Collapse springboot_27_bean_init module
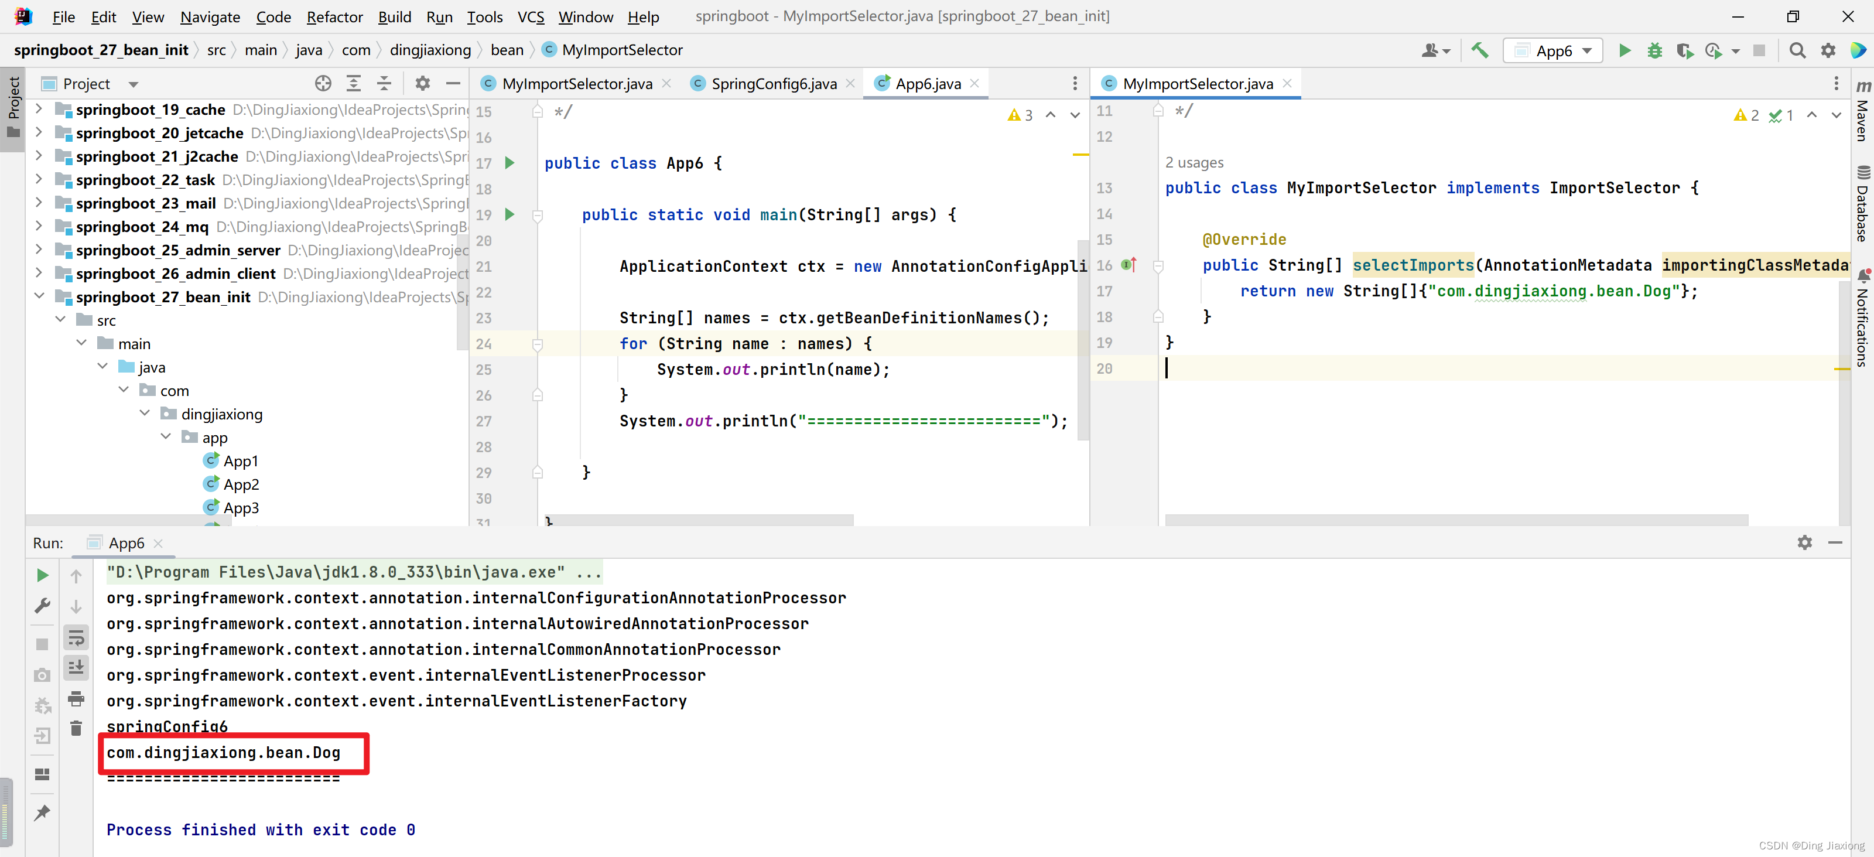Screen dimensions: 1874x857 point(39,296)
